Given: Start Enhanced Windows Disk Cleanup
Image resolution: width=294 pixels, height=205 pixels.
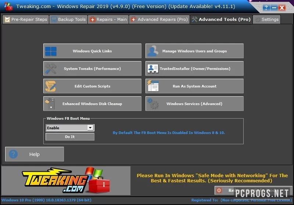Looking at the screenshot, I should click(x=93, y=104).
